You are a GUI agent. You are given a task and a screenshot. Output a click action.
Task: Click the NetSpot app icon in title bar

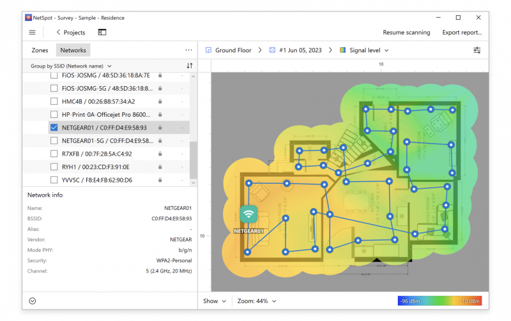(x=28, y=18)
